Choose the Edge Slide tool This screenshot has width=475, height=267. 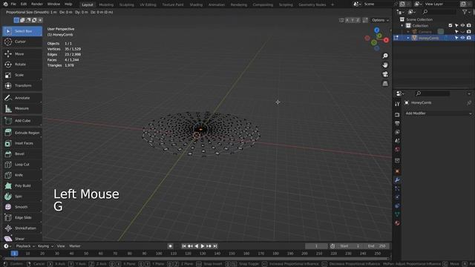point(22,217)
